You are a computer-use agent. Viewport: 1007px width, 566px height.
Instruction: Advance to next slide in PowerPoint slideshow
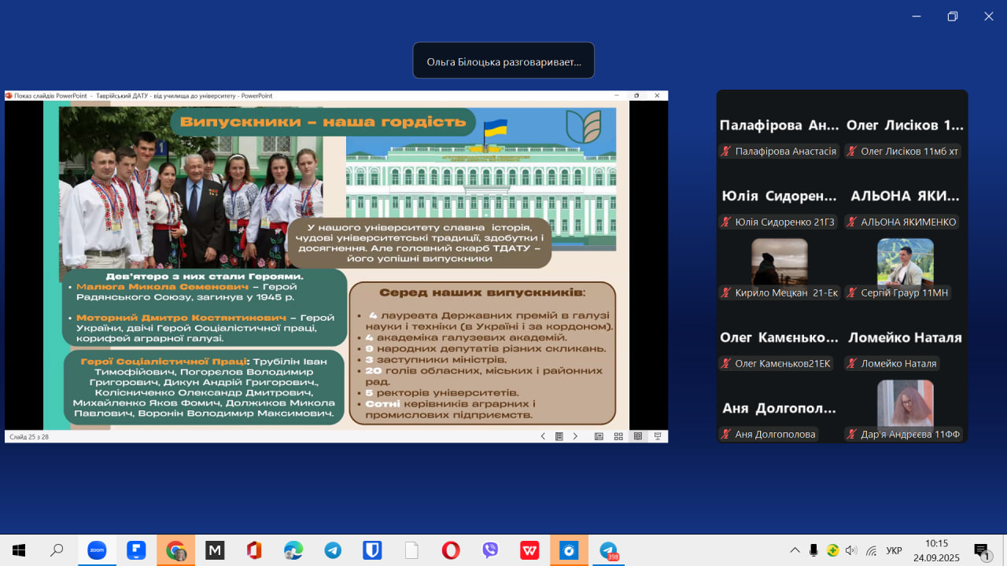[x=575, y=436]
